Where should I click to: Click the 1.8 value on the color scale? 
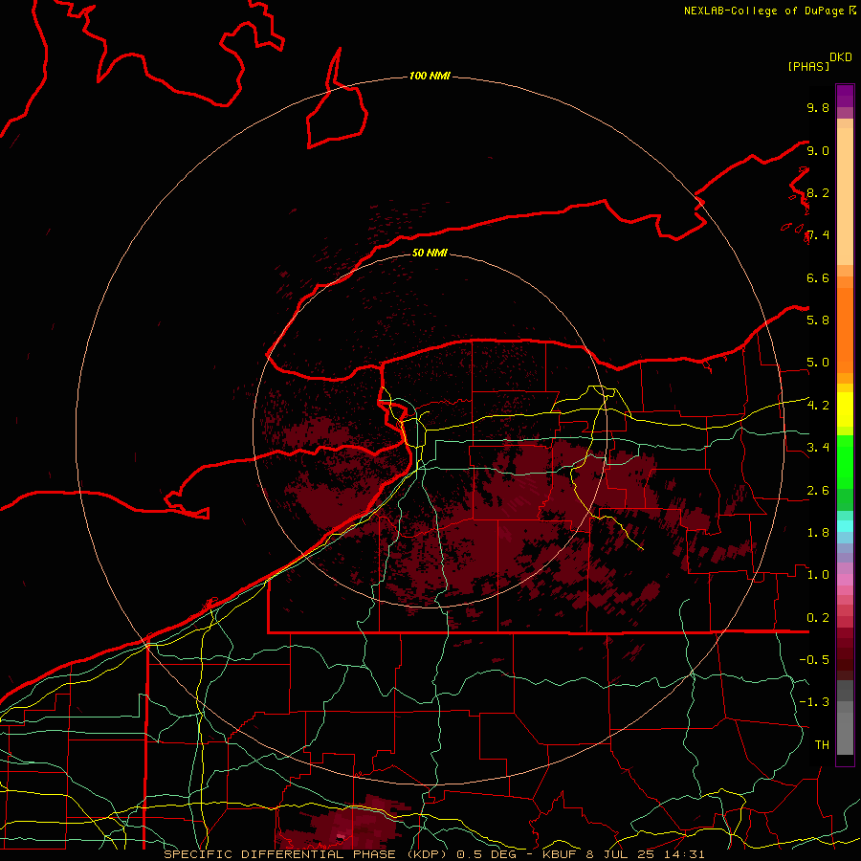tap(818, 533)
